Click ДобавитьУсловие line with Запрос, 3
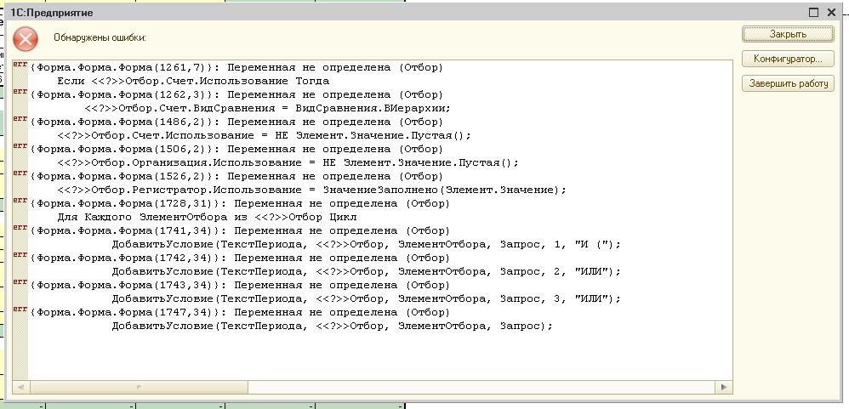The width and height of the screenshot is (849, 409). pyautogui.click(x=366, y=299)
